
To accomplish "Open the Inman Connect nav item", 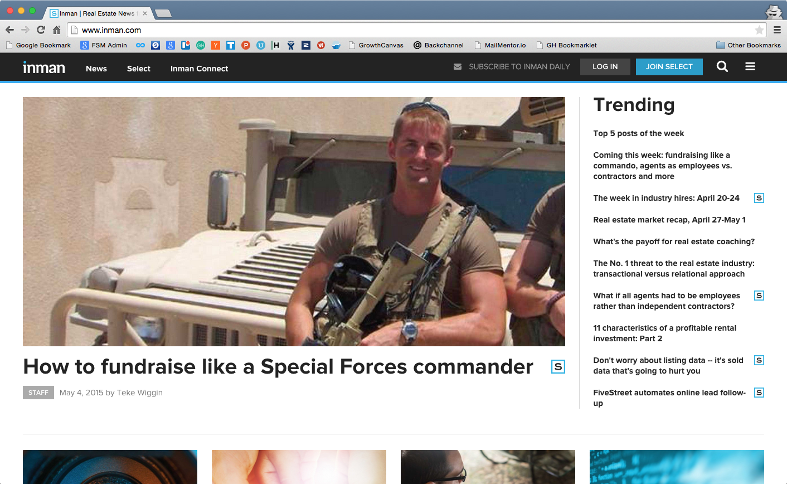I will click(x=200, y=69).
